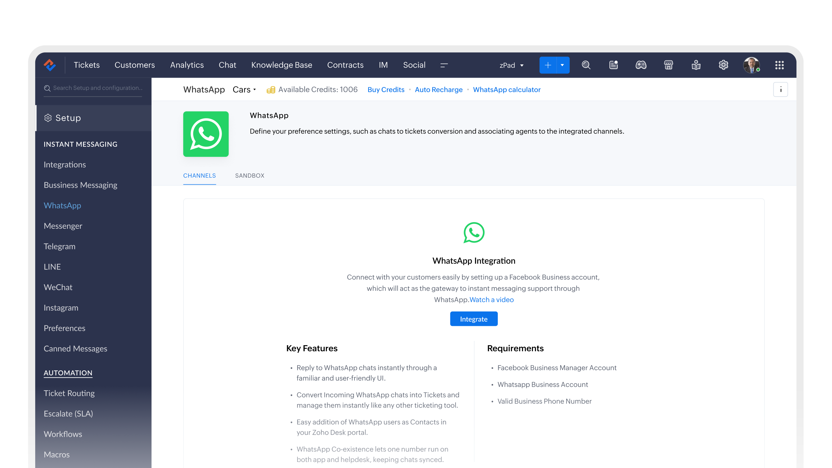Open the Contracts module

point(345,65)
